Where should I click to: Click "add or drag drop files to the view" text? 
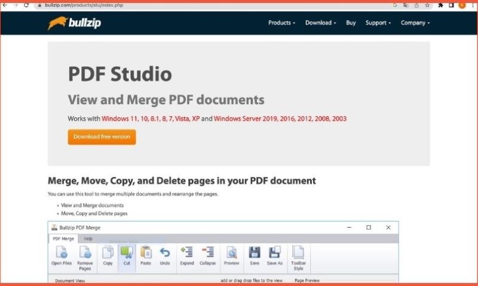click(x=252, y=281)
